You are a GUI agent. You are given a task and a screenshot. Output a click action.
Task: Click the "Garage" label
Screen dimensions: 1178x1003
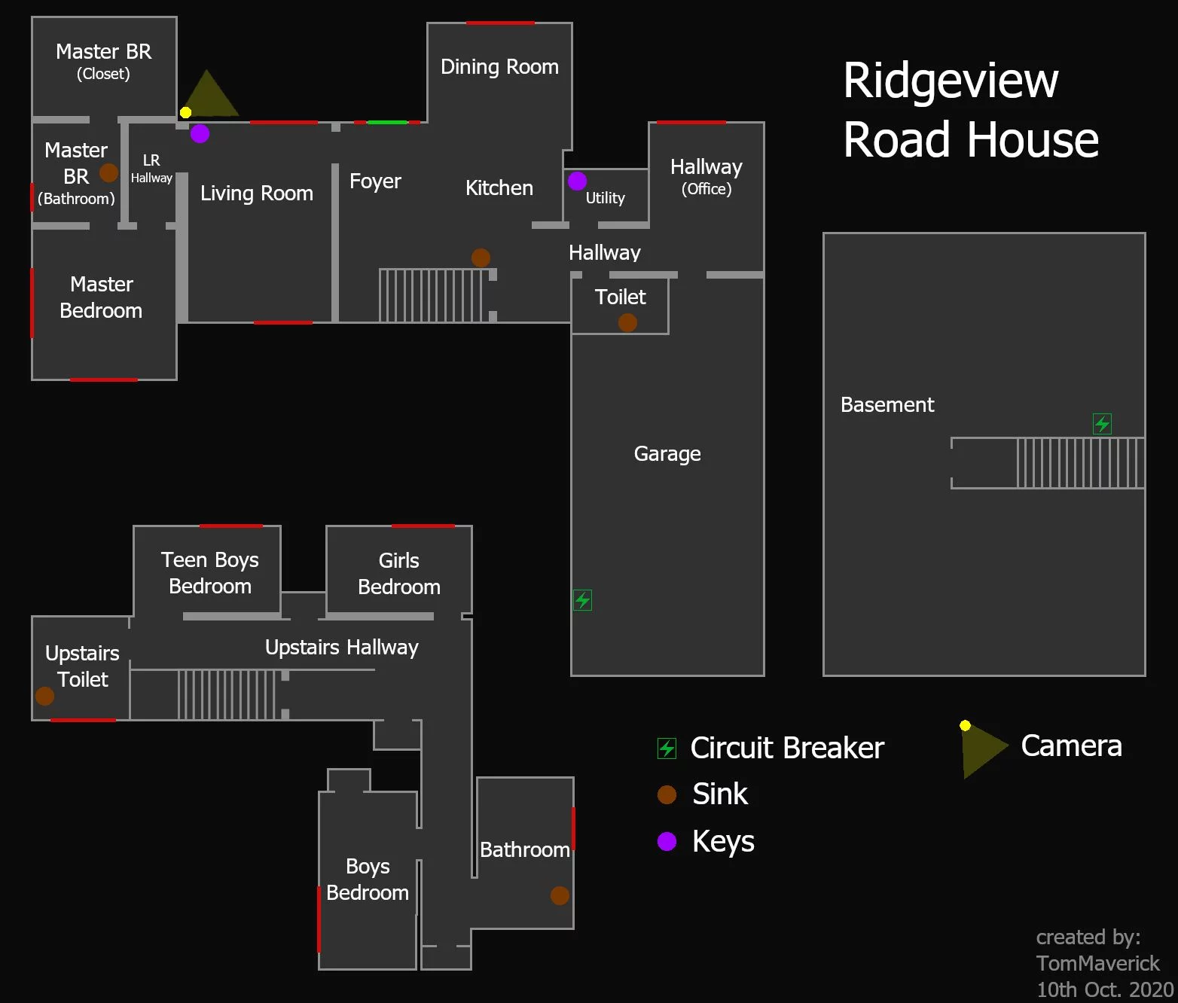pyautogui.click(x=667, y=454)
